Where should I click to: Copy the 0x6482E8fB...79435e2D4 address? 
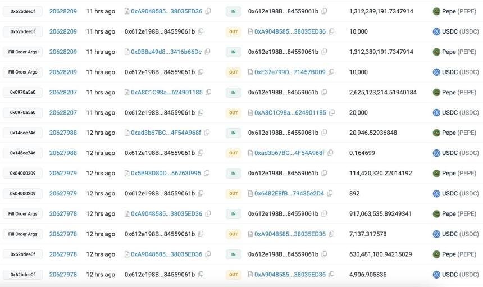[x=330, y=193]
